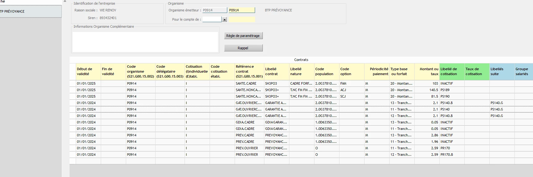This screenshot has width=533, height=177.
Task: Select the 'Référence contrat' column header
Action: click(249, 72)
